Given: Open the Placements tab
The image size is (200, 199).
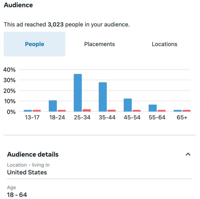Looking at the screenshot, I should coord(100,44).
